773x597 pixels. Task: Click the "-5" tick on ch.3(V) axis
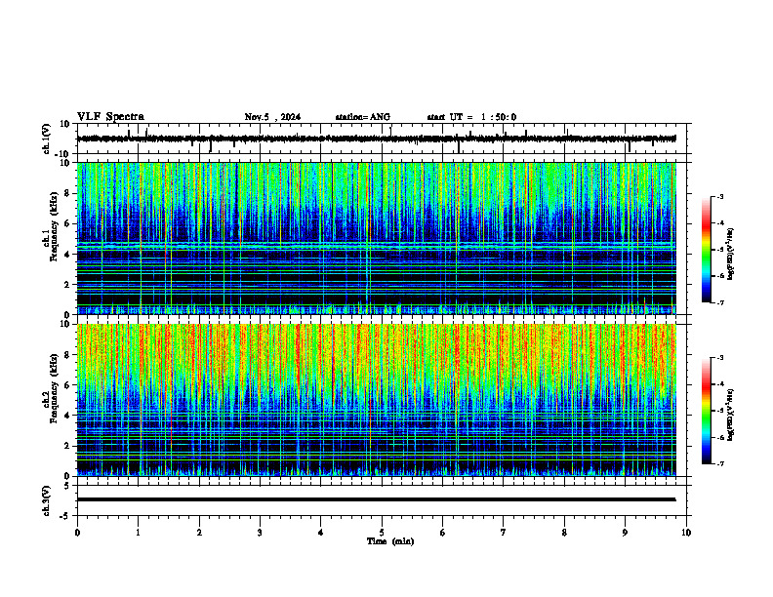64,516
